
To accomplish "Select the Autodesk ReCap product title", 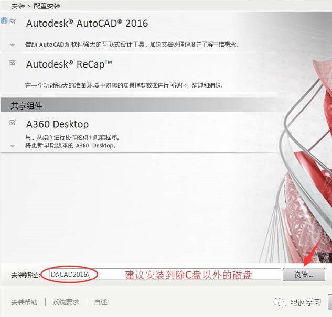I will coord(69,64).
